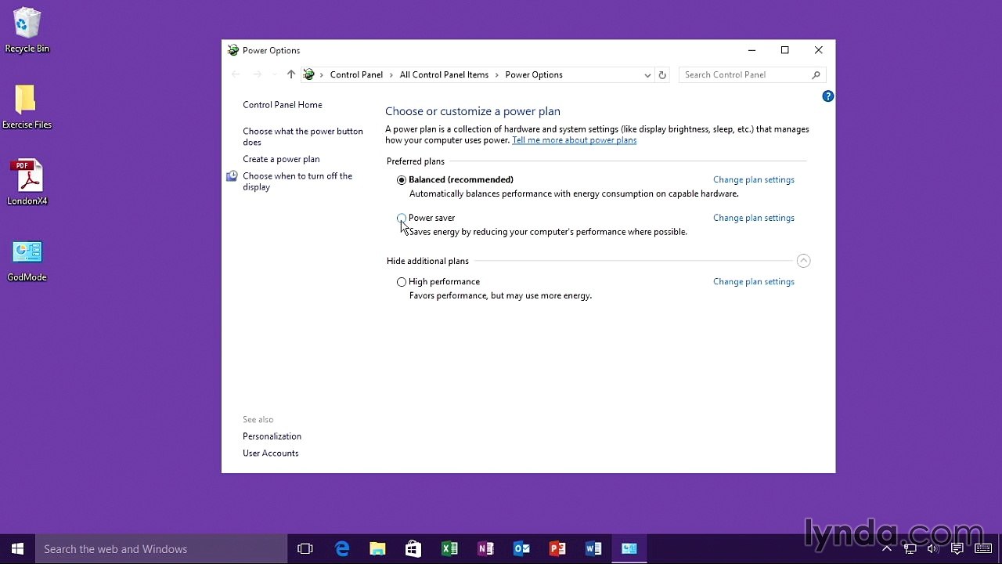This screenshot has height=564, width=1002.
Task: Select the GodMode desktop icon
Action: [x=27, y=259]
